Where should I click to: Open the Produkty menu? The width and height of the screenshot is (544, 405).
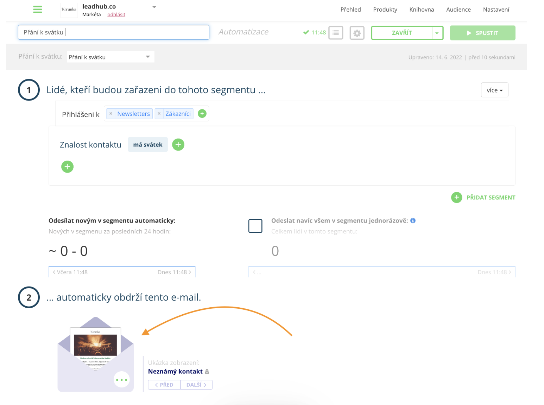click(x=385, y=9)
